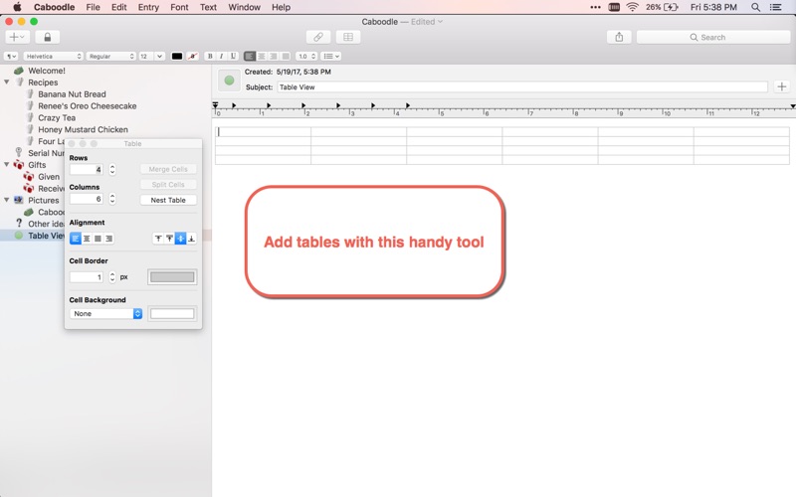The height and width of the screenshot is (497, 796).
Task: Click the Merge Cells button
Action: click(168, 169)
